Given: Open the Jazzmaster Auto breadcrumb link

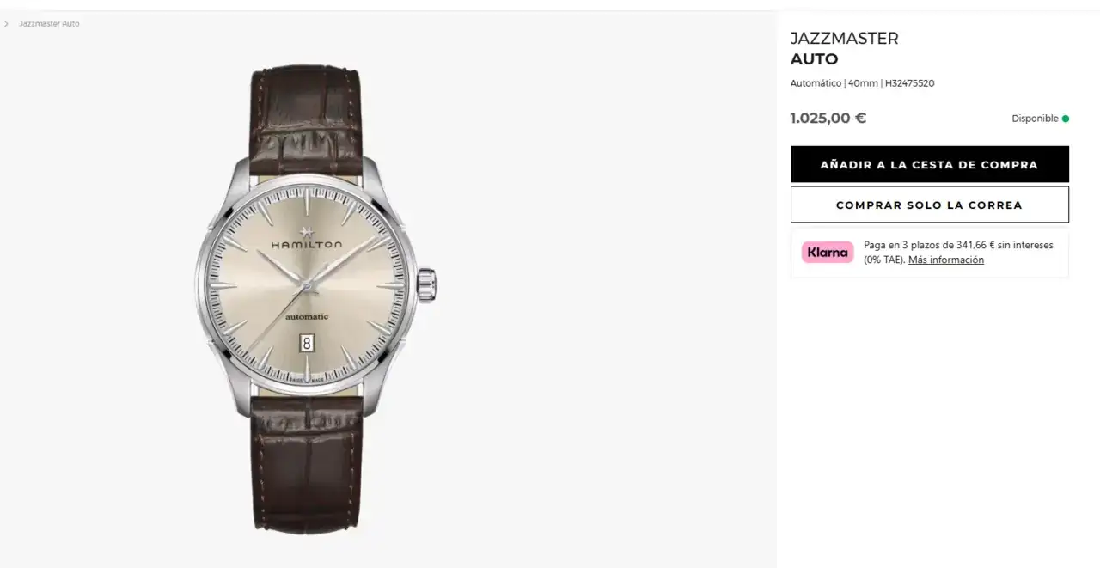Looking at the screenshot, I should [x=49, y=24].
